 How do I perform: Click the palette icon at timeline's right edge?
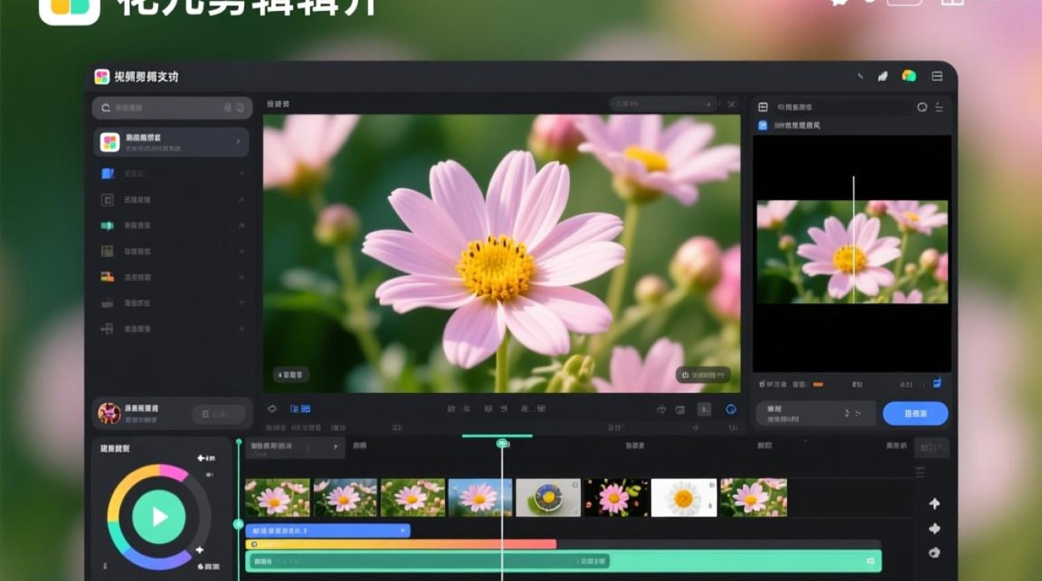point(934,552)
